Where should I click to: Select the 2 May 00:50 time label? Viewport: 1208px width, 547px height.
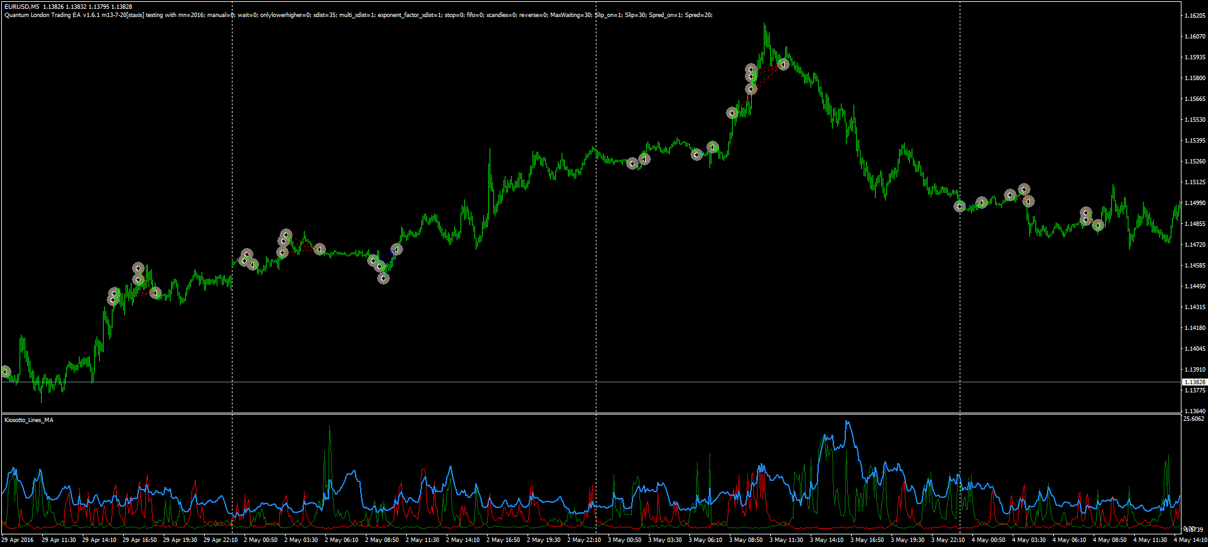pos(260,540)
